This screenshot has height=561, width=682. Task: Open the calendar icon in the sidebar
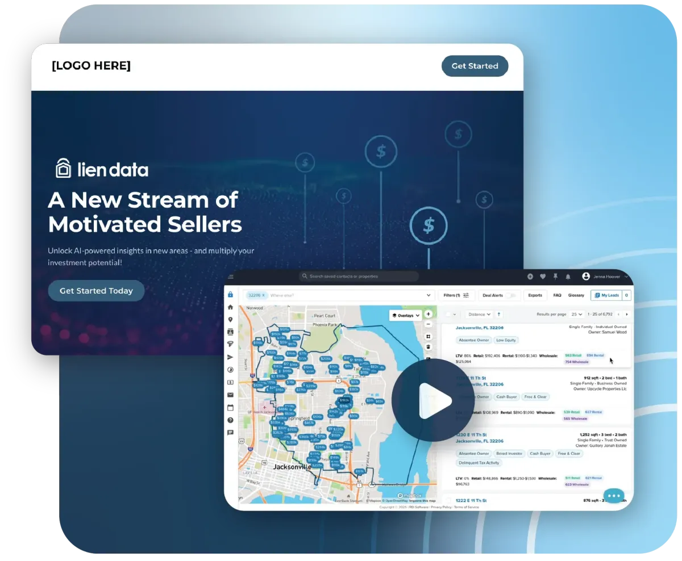click(230, 408)
